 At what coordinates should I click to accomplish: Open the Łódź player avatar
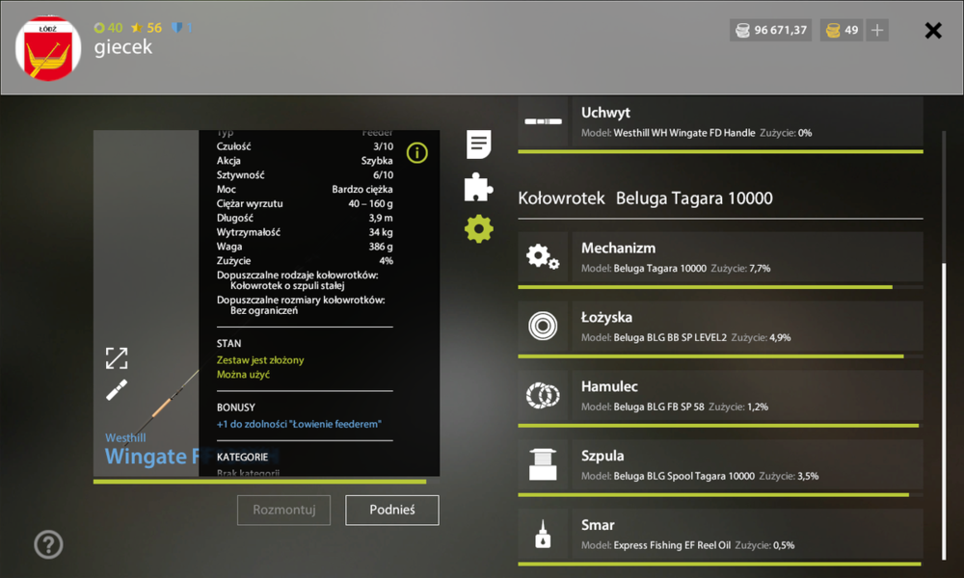coord(48,48)
